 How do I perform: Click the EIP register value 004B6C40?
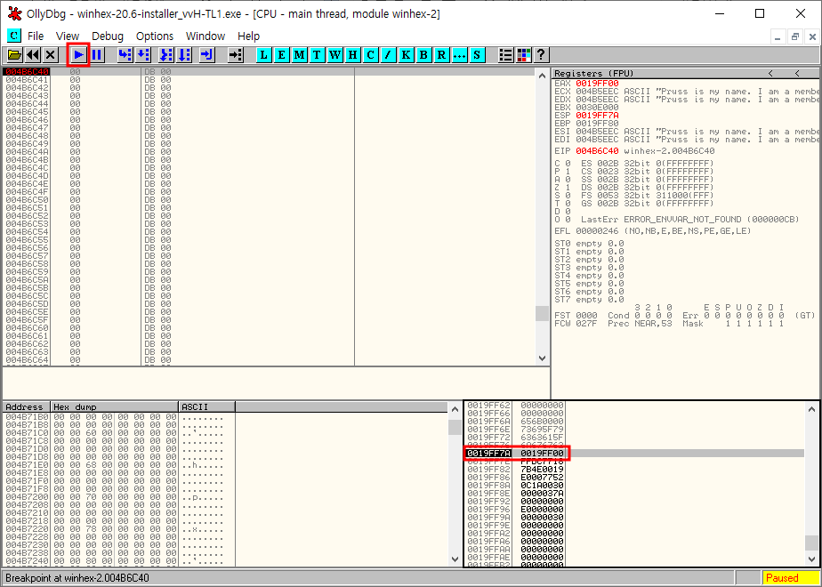[597, 151]
